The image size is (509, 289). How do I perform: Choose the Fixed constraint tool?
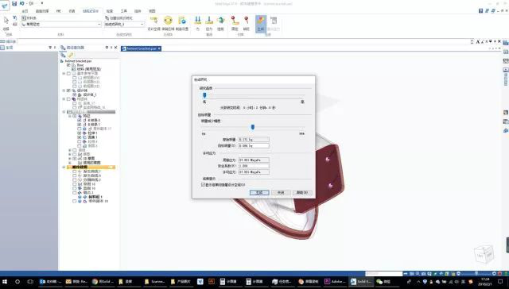[235, 23]
